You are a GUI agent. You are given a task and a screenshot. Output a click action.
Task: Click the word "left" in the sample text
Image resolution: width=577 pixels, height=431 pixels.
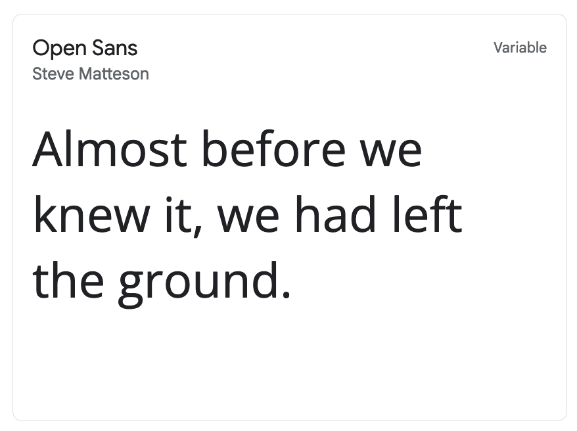[x=427, y=215]
